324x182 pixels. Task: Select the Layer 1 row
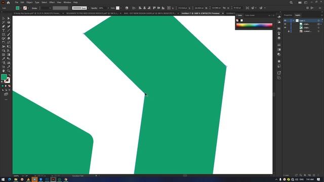click(303, 20)
